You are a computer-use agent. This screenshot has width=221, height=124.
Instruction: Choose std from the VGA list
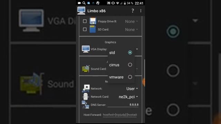(x=121, y=53)
